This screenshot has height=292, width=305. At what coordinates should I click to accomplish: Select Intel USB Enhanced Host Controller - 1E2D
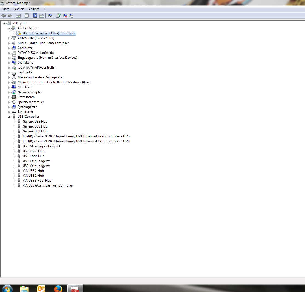click(76, 141)
